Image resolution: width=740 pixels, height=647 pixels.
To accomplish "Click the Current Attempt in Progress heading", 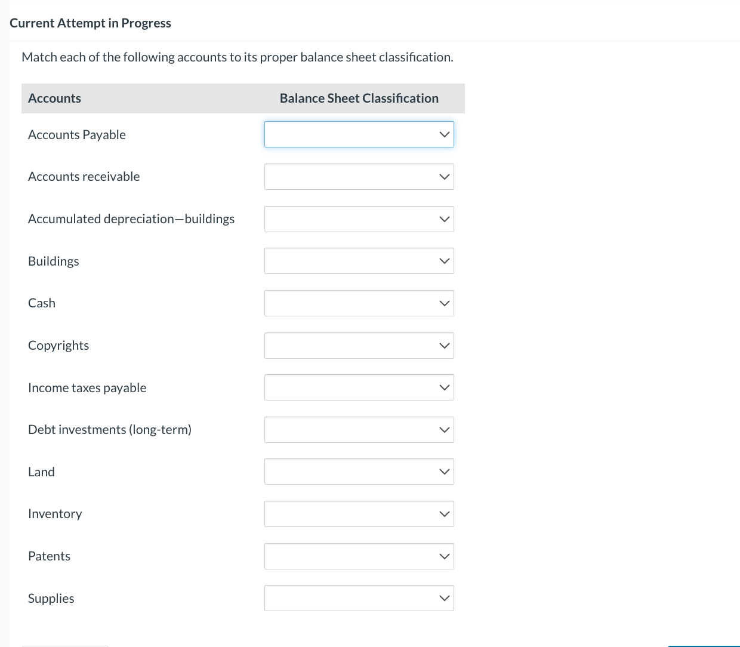I will click(x=90, y=23).
